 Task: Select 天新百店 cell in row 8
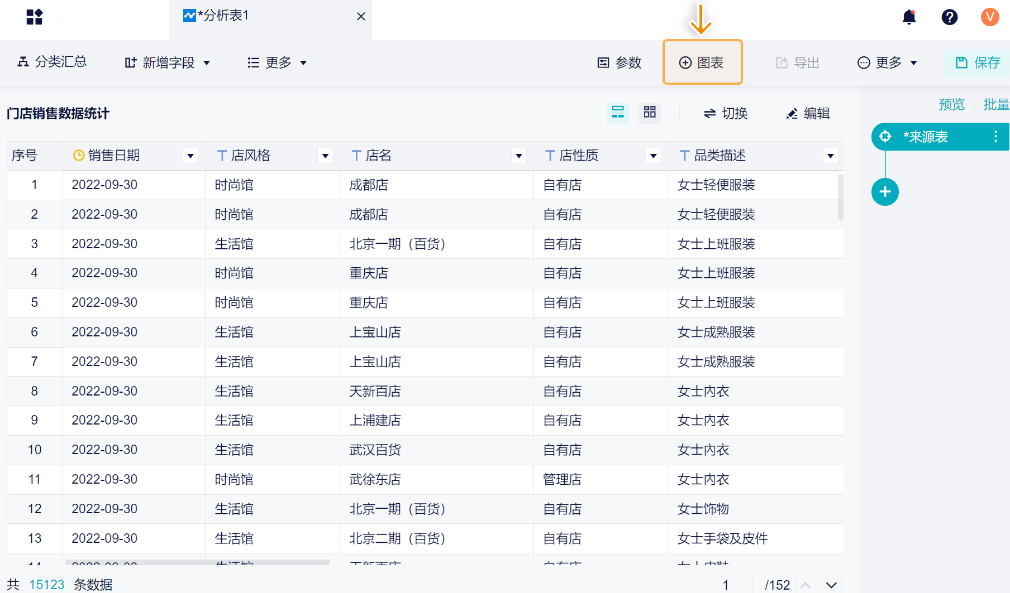(x=436, y=391)
